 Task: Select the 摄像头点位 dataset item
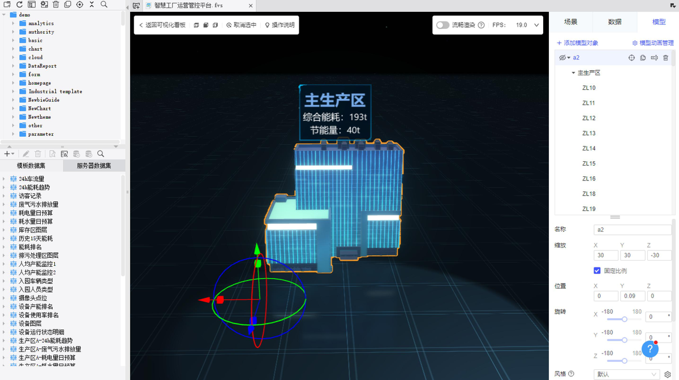(x=33, y=298)
